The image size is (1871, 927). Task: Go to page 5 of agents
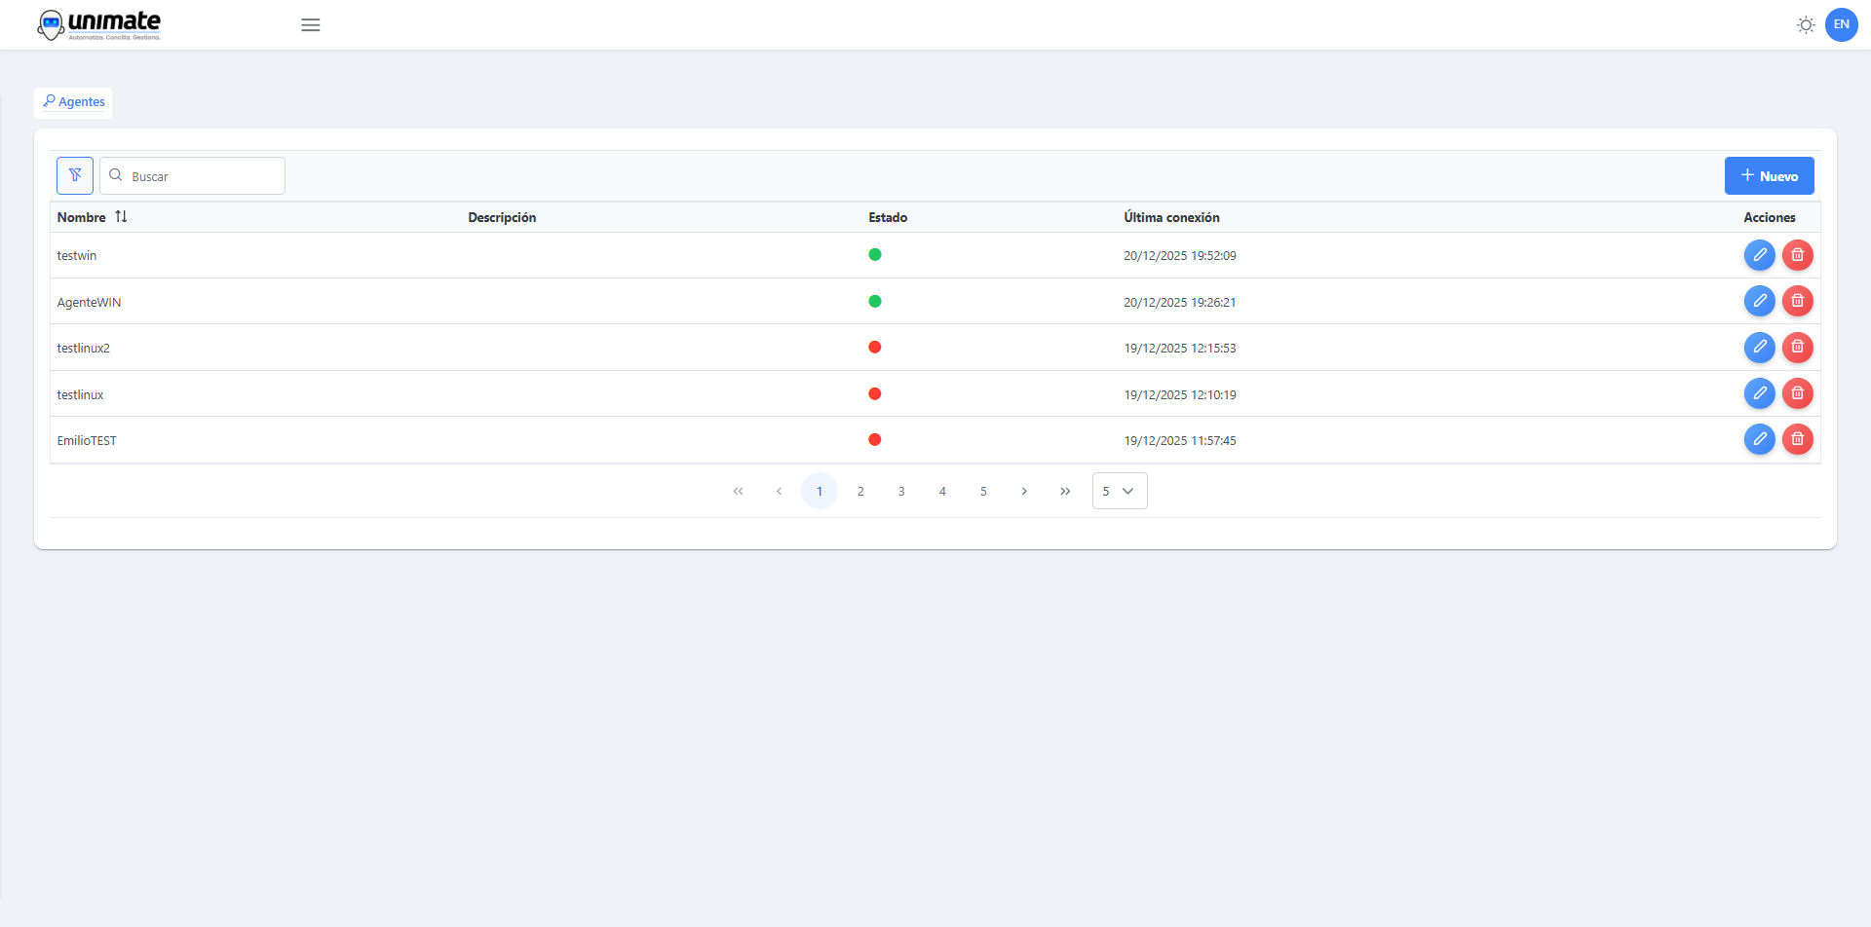(x=983, y=491)
